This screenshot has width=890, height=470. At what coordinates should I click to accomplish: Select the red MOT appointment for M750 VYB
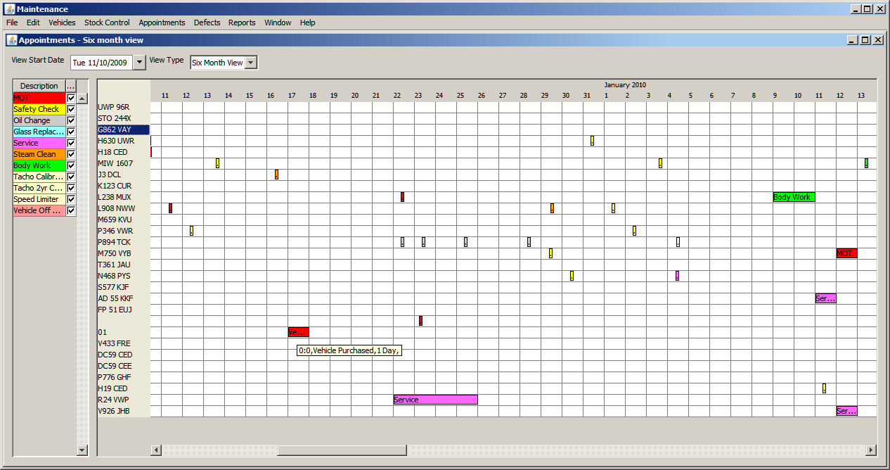coord(846,253)
